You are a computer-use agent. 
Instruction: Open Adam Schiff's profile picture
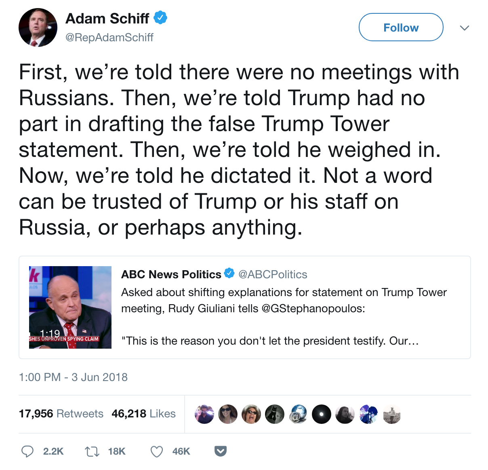click(38, 28)
